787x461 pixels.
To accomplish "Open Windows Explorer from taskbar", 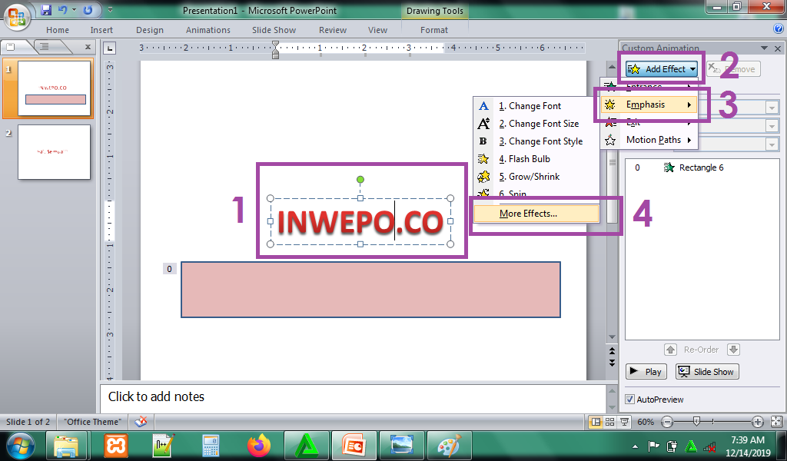I will [x=67, y=446].
